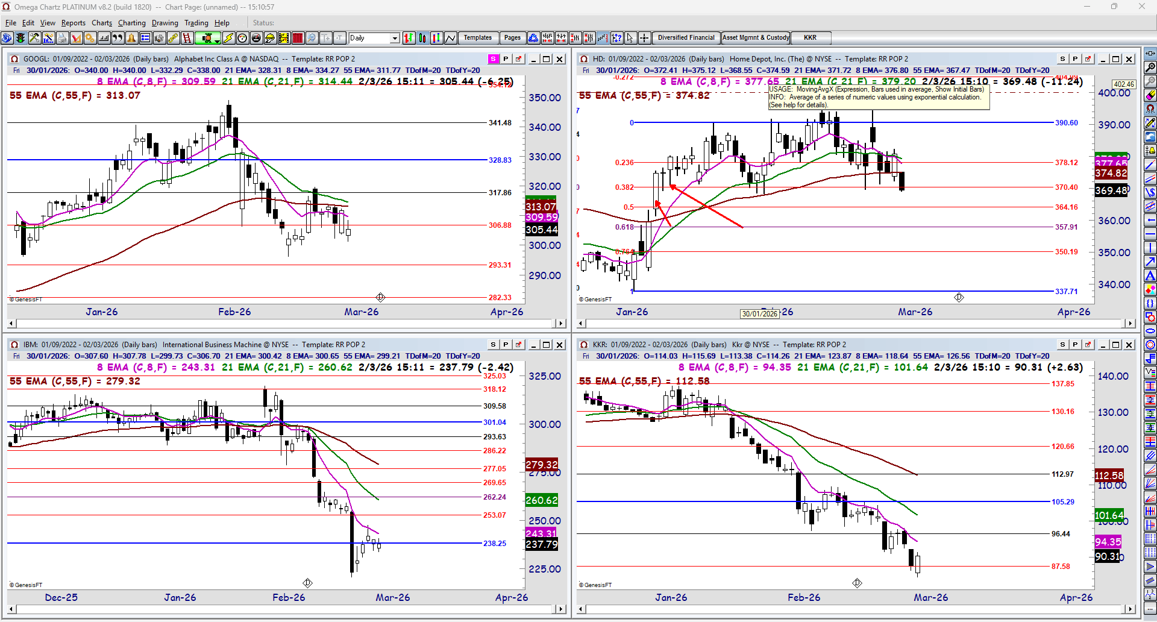
Task: Click the yellow lightning bolt icon
Action: (228, 38)
